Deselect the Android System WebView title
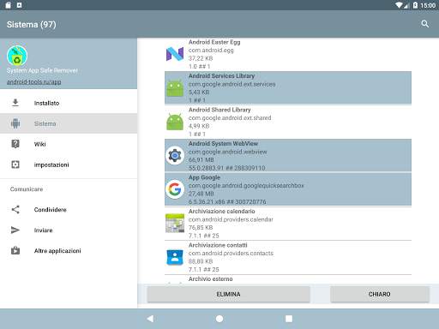439x329 pixels. pyautogui.click(x=223, y=143)
